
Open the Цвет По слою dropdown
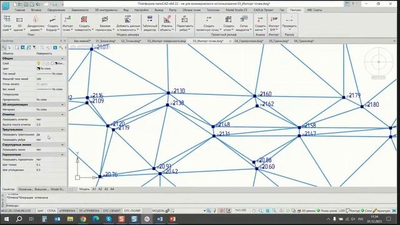point(51,69)
